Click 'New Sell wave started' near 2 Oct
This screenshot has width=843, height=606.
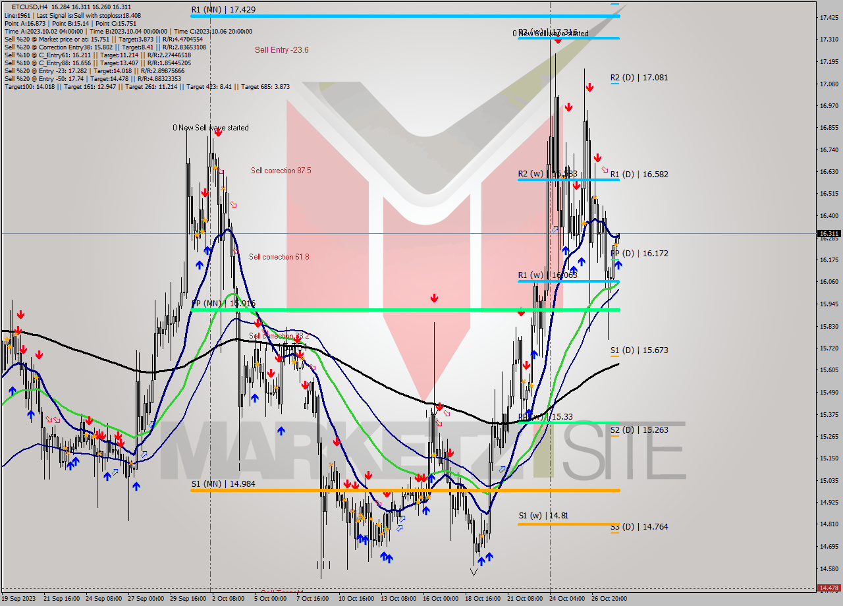pyautogui.click(x=211, y=128)
